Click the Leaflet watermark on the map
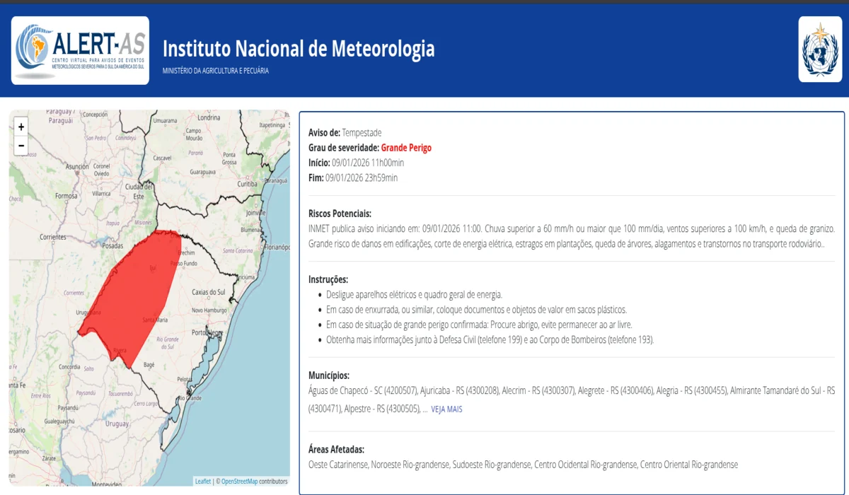The height and width of the screenshot is (495, 849). (x=203, y=481)
